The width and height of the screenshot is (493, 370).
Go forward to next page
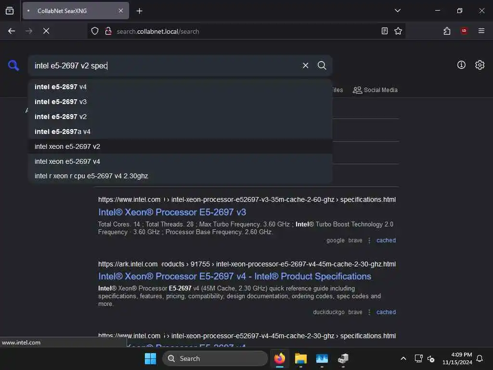click(28, 31)
